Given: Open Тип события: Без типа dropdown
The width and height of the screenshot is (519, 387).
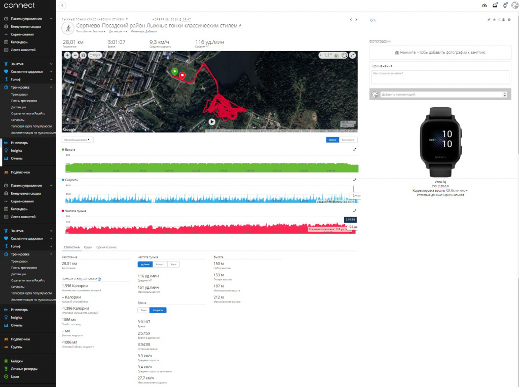Looking at the screenshot, I should tap(91, 32).
